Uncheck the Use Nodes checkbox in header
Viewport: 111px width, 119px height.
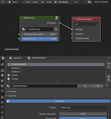(56, 2)
